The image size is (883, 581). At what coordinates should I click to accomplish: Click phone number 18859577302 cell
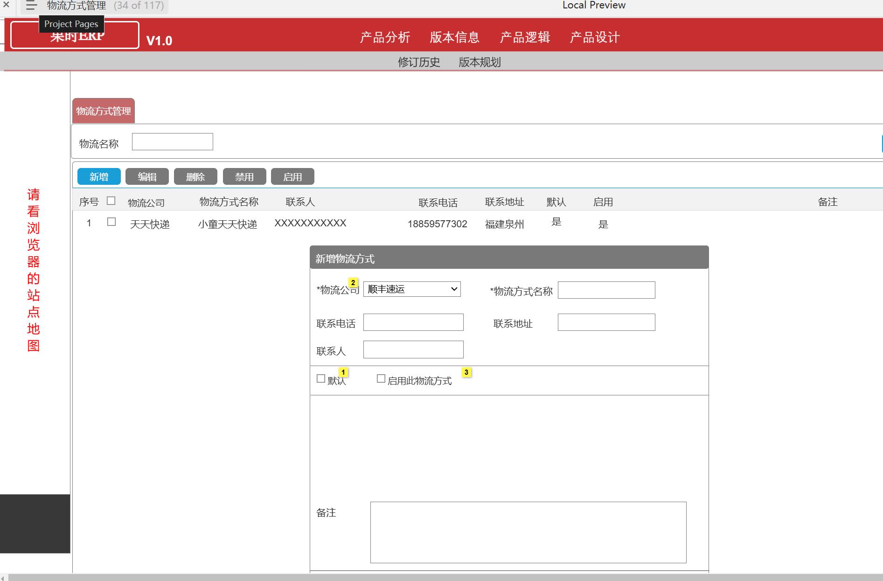(438, 224)
